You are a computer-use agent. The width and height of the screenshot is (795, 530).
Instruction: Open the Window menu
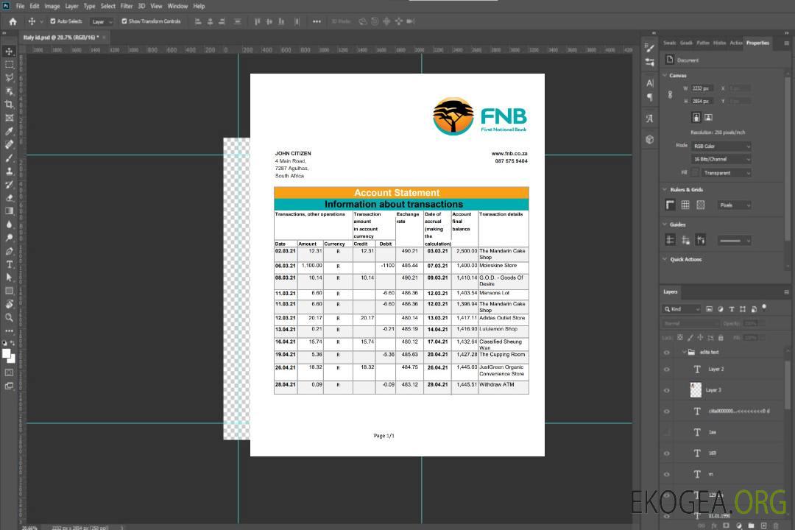[177, 6]
